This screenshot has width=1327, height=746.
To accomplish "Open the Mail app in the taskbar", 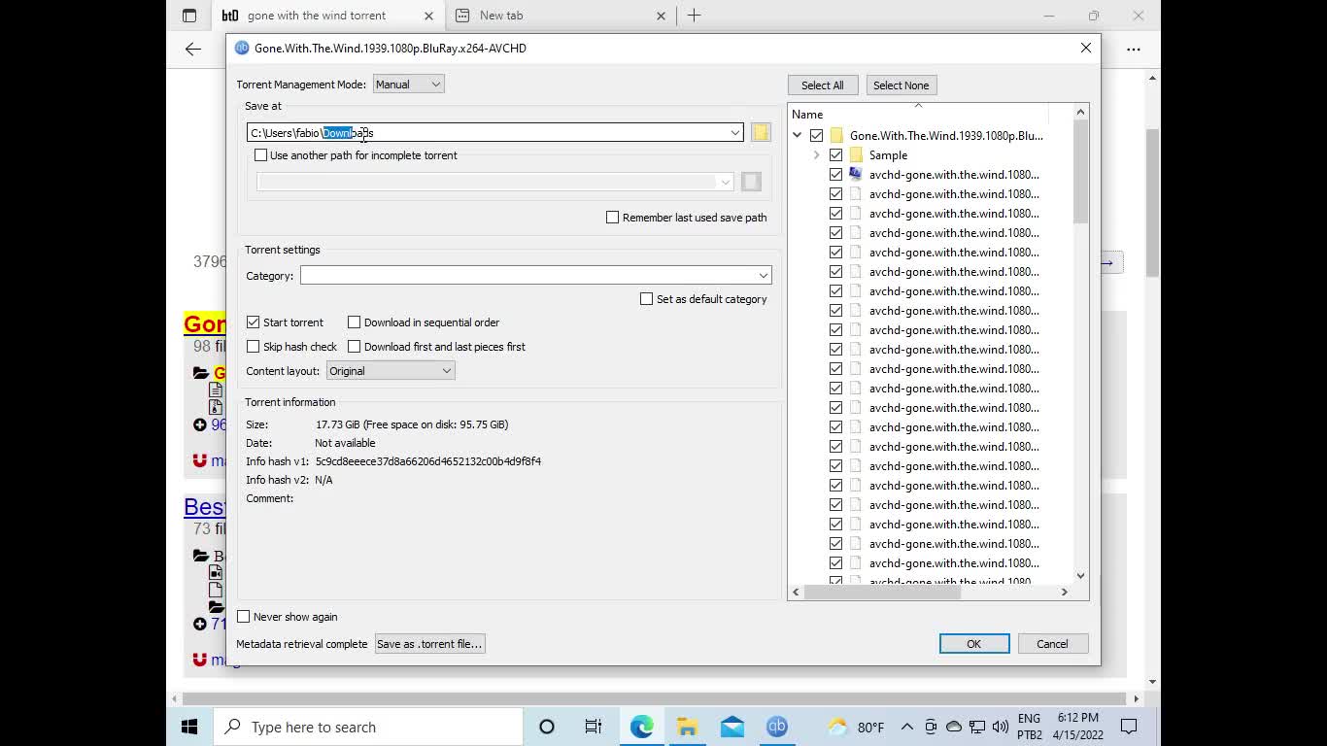I will coord(732,727).
